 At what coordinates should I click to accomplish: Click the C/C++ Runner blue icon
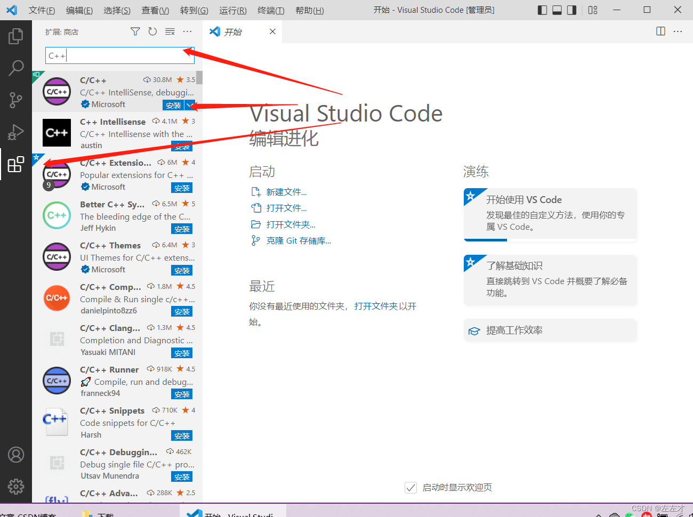click(57, 381)
